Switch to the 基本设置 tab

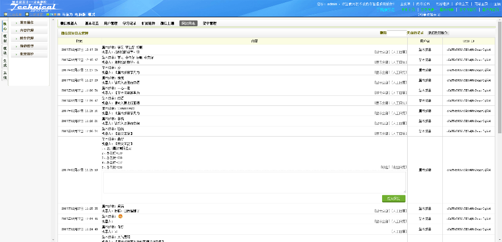(92, 23)
